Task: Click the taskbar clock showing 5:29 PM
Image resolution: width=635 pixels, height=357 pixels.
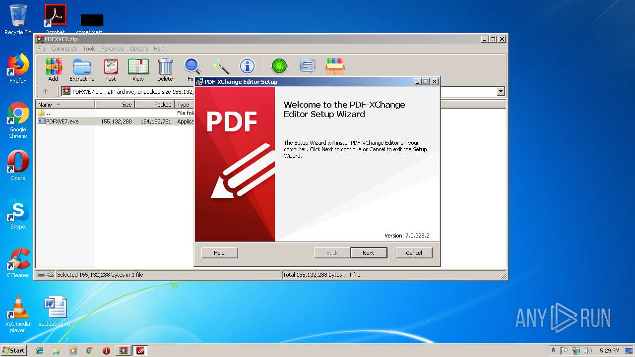Action: click(x=609, y=351)
